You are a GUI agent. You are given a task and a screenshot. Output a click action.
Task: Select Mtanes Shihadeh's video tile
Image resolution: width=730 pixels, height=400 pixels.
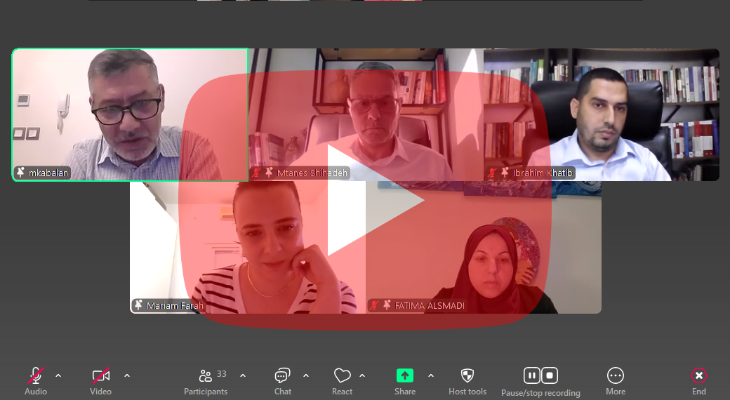[366, 114]
